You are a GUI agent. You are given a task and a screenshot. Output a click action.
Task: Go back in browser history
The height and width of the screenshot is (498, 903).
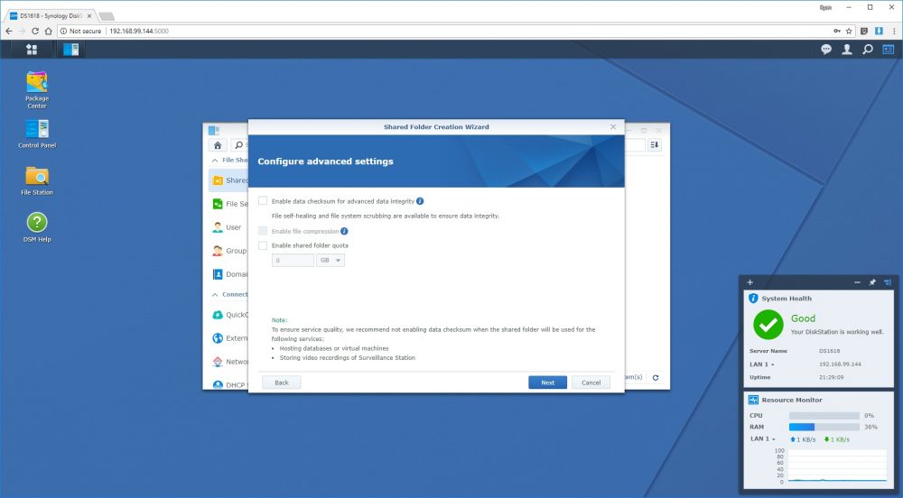9,31
